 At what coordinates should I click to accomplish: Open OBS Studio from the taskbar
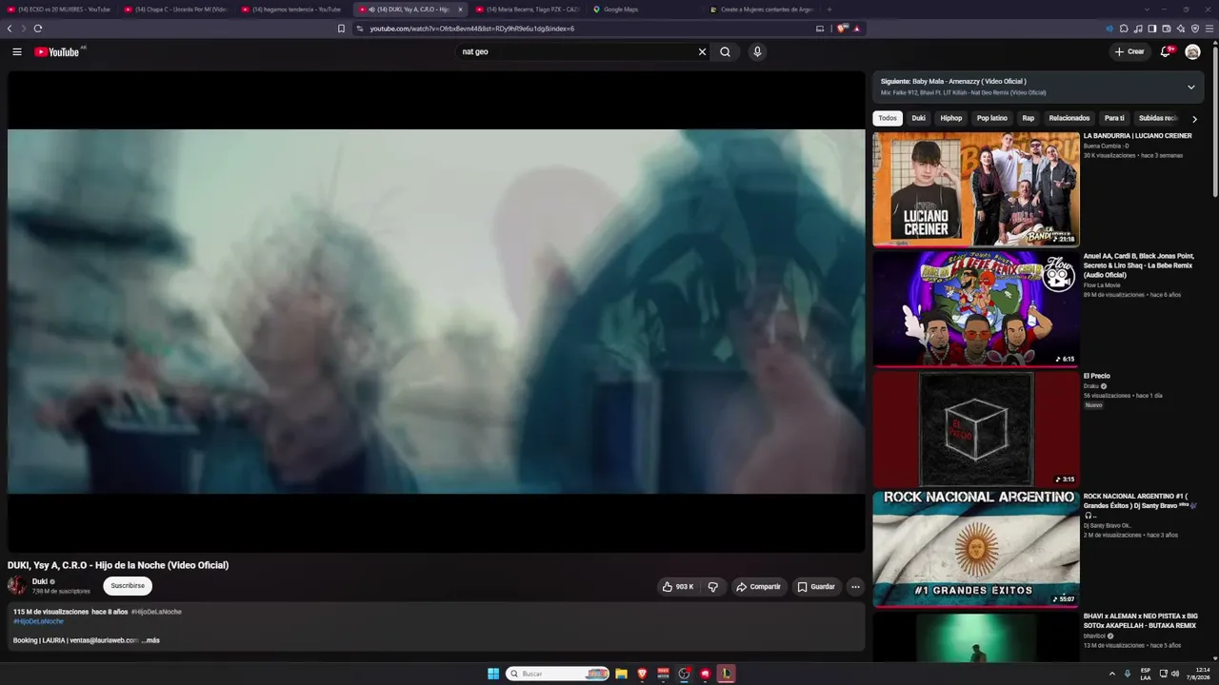click(x=684, y=674)
